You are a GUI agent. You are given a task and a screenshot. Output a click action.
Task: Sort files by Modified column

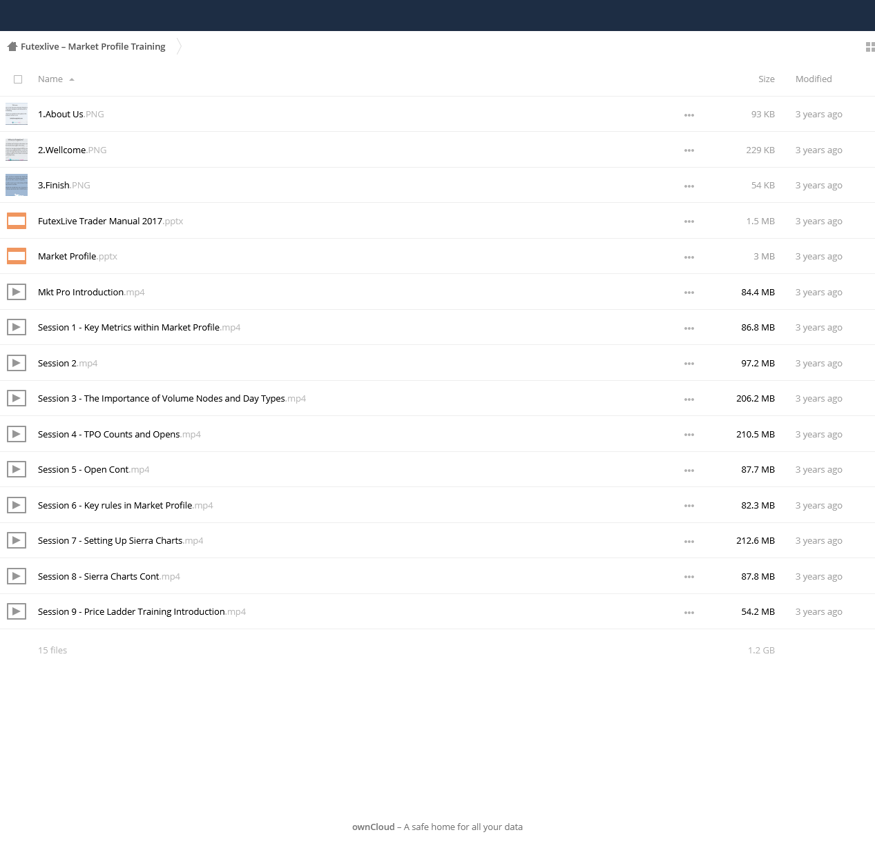tap(814, 79)
